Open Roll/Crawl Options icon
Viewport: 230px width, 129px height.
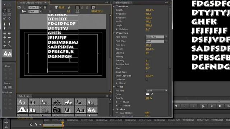[24, 7]
